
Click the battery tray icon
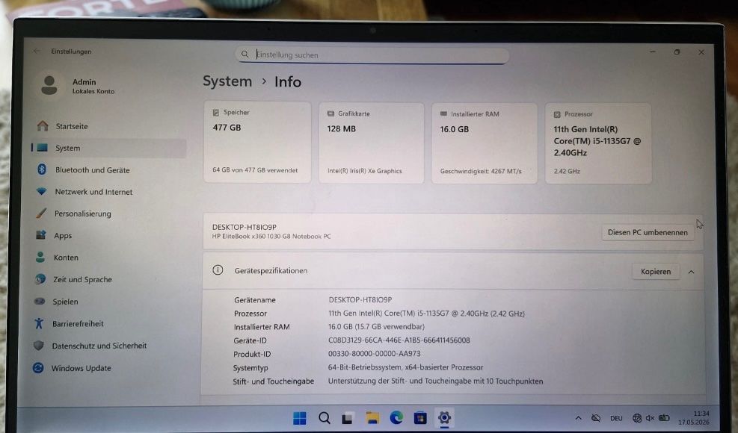pyautogui.click(x=664, y=418)
